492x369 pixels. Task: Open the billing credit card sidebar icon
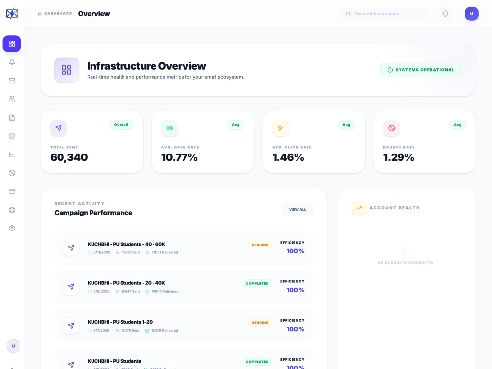click(12, 191)
